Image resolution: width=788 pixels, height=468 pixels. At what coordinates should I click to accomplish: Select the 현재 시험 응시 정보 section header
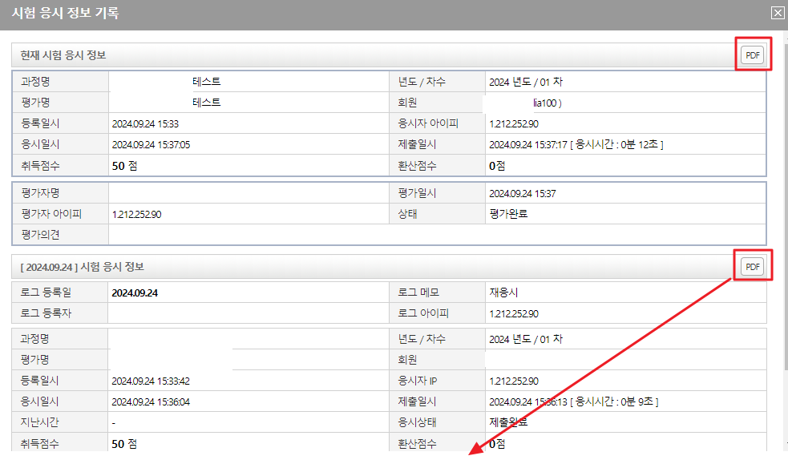63,55
